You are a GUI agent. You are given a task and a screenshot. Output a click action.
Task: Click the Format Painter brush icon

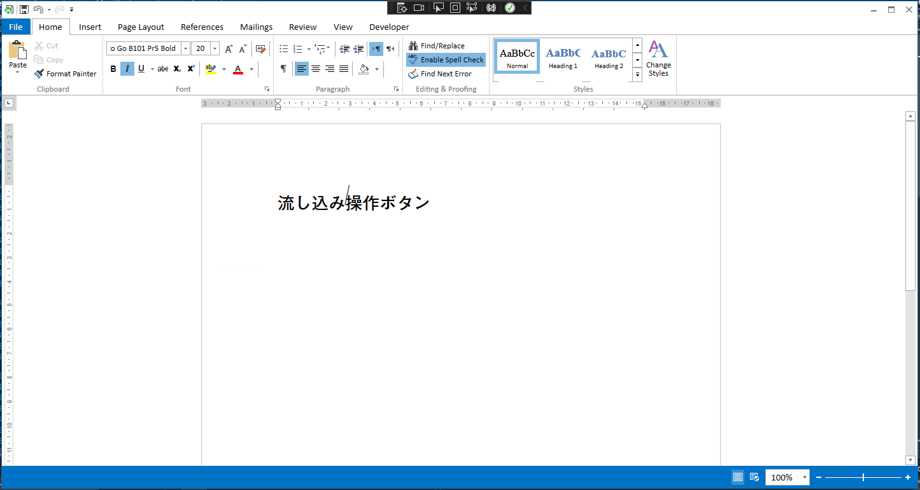pyautogui.click(x=39, y=74)
